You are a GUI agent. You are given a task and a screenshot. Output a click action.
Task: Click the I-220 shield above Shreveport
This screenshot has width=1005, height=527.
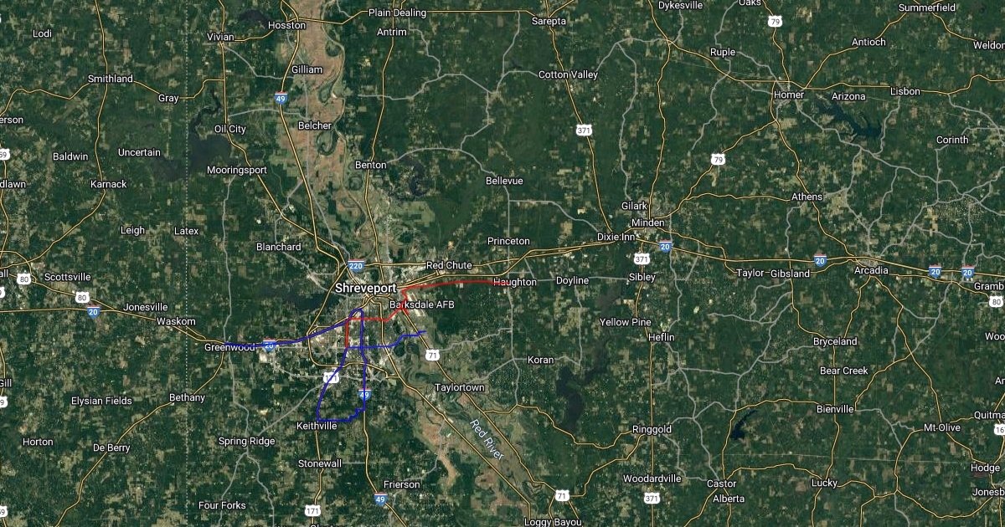click(356, 266)
